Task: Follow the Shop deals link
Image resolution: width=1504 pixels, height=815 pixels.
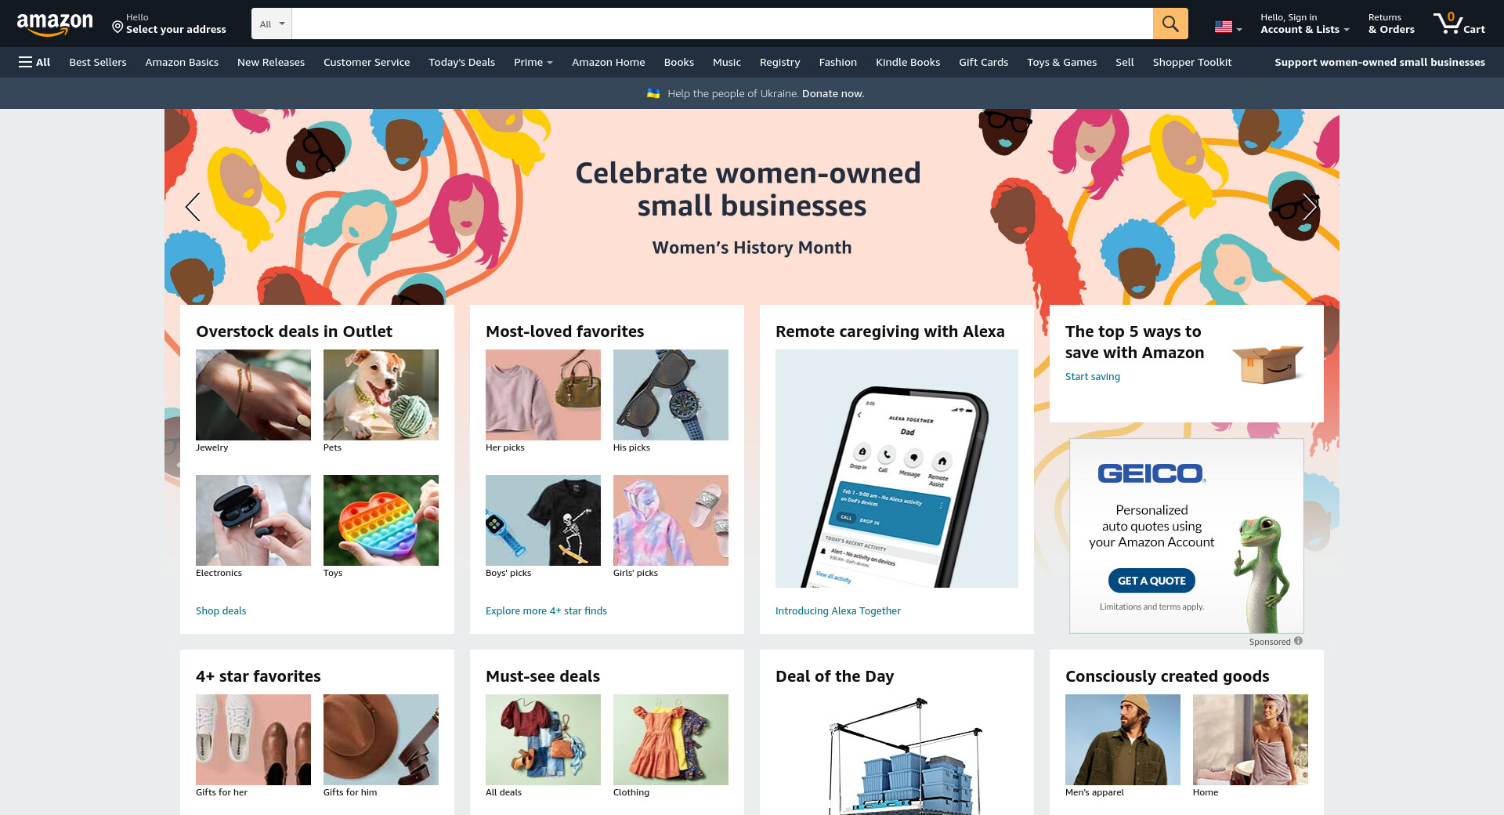Action: [x=221, y=610]
